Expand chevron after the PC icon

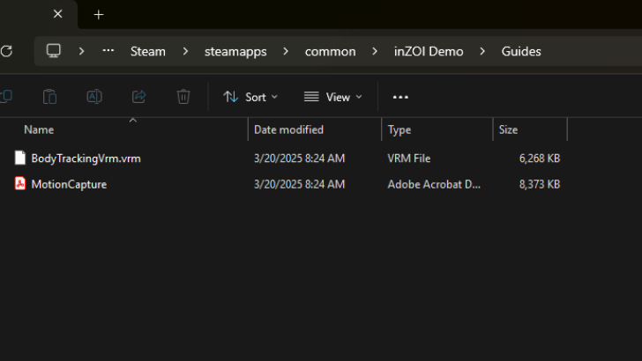[x=81, y=51]
